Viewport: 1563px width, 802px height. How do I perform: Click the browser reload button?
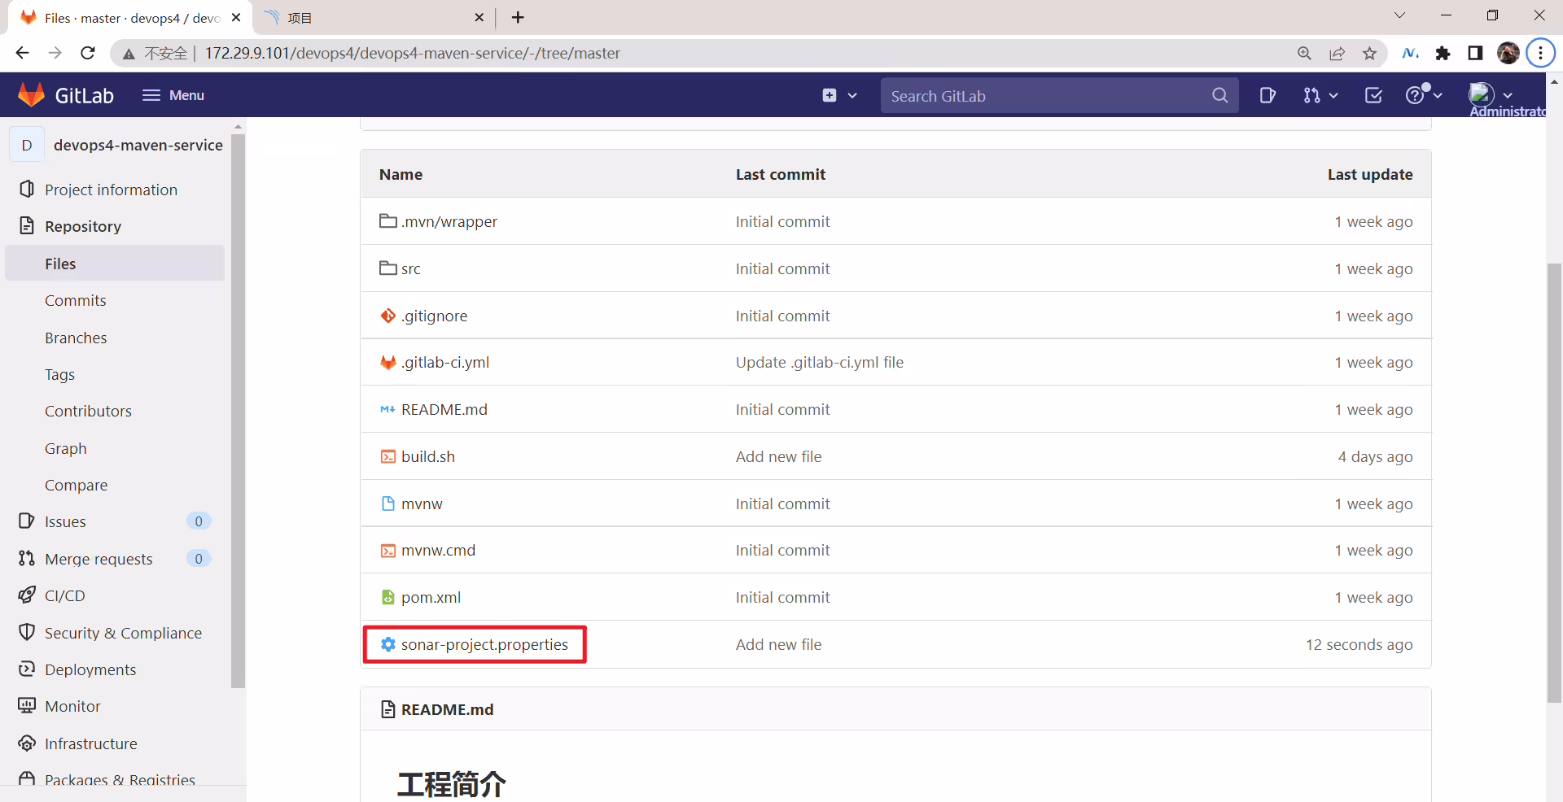click(88, 53)
